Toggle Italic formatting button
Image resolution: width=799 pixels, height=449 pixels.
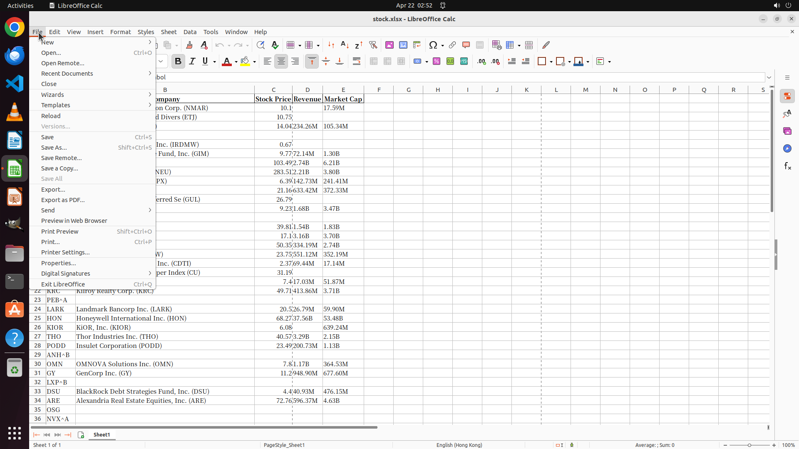click(192, 62)
